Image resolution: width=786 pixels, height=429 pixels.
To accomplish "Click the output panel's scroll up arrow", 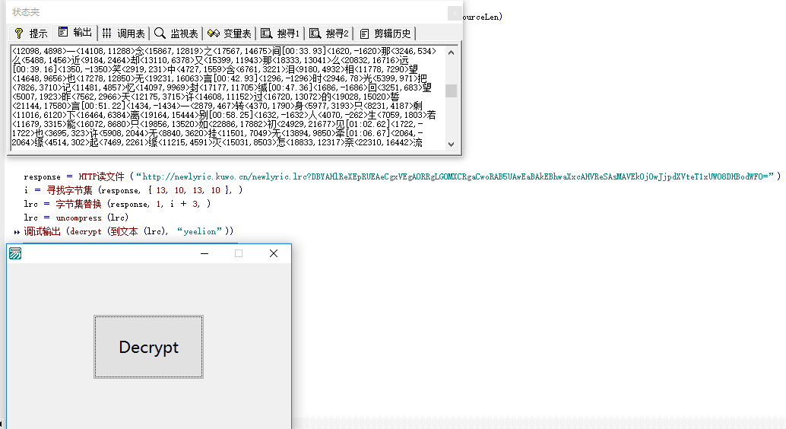I will click(x=451, y=52).
